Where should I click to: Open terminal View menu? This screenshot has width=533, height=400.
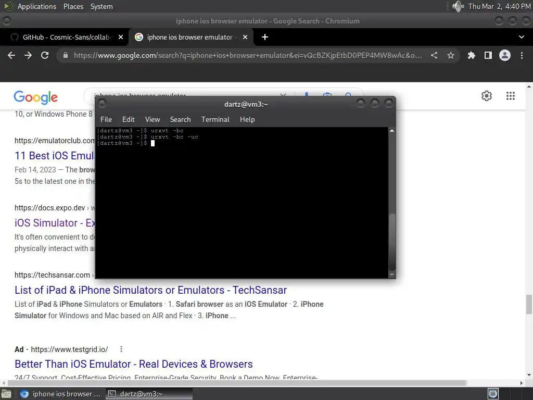pos(153,119)
